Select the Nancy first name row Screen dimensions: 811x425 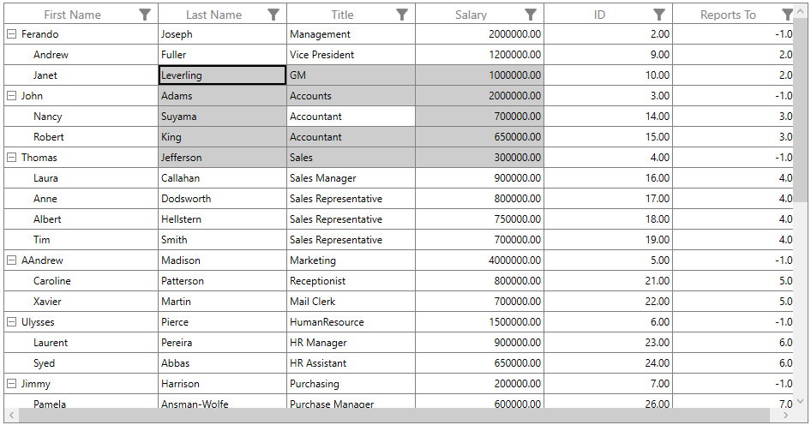point(81,117)
